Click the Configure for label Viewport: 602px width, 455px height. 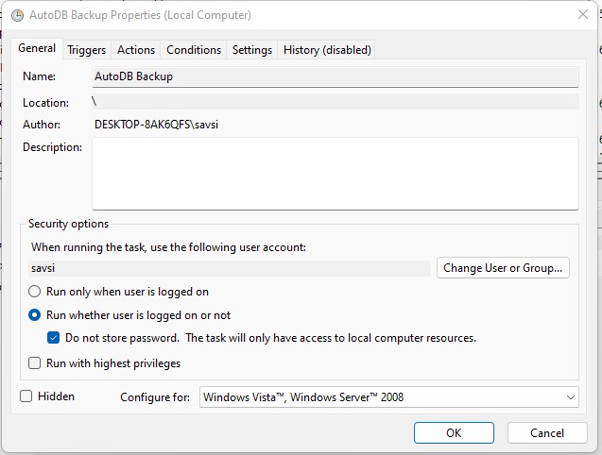155,397
